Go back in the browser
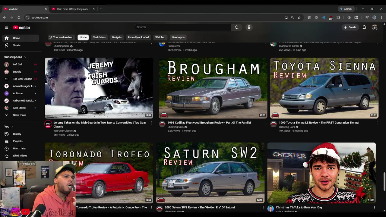Screen dimensions: 386x217 (5, 17)
